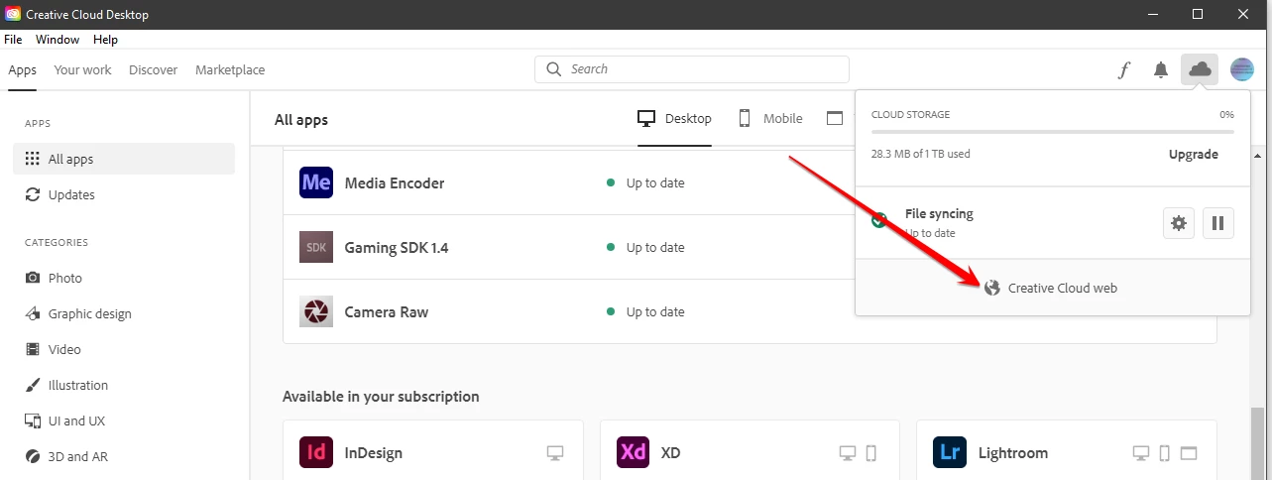Click the Gaming SDK 1.4 icon

point(316,247)
